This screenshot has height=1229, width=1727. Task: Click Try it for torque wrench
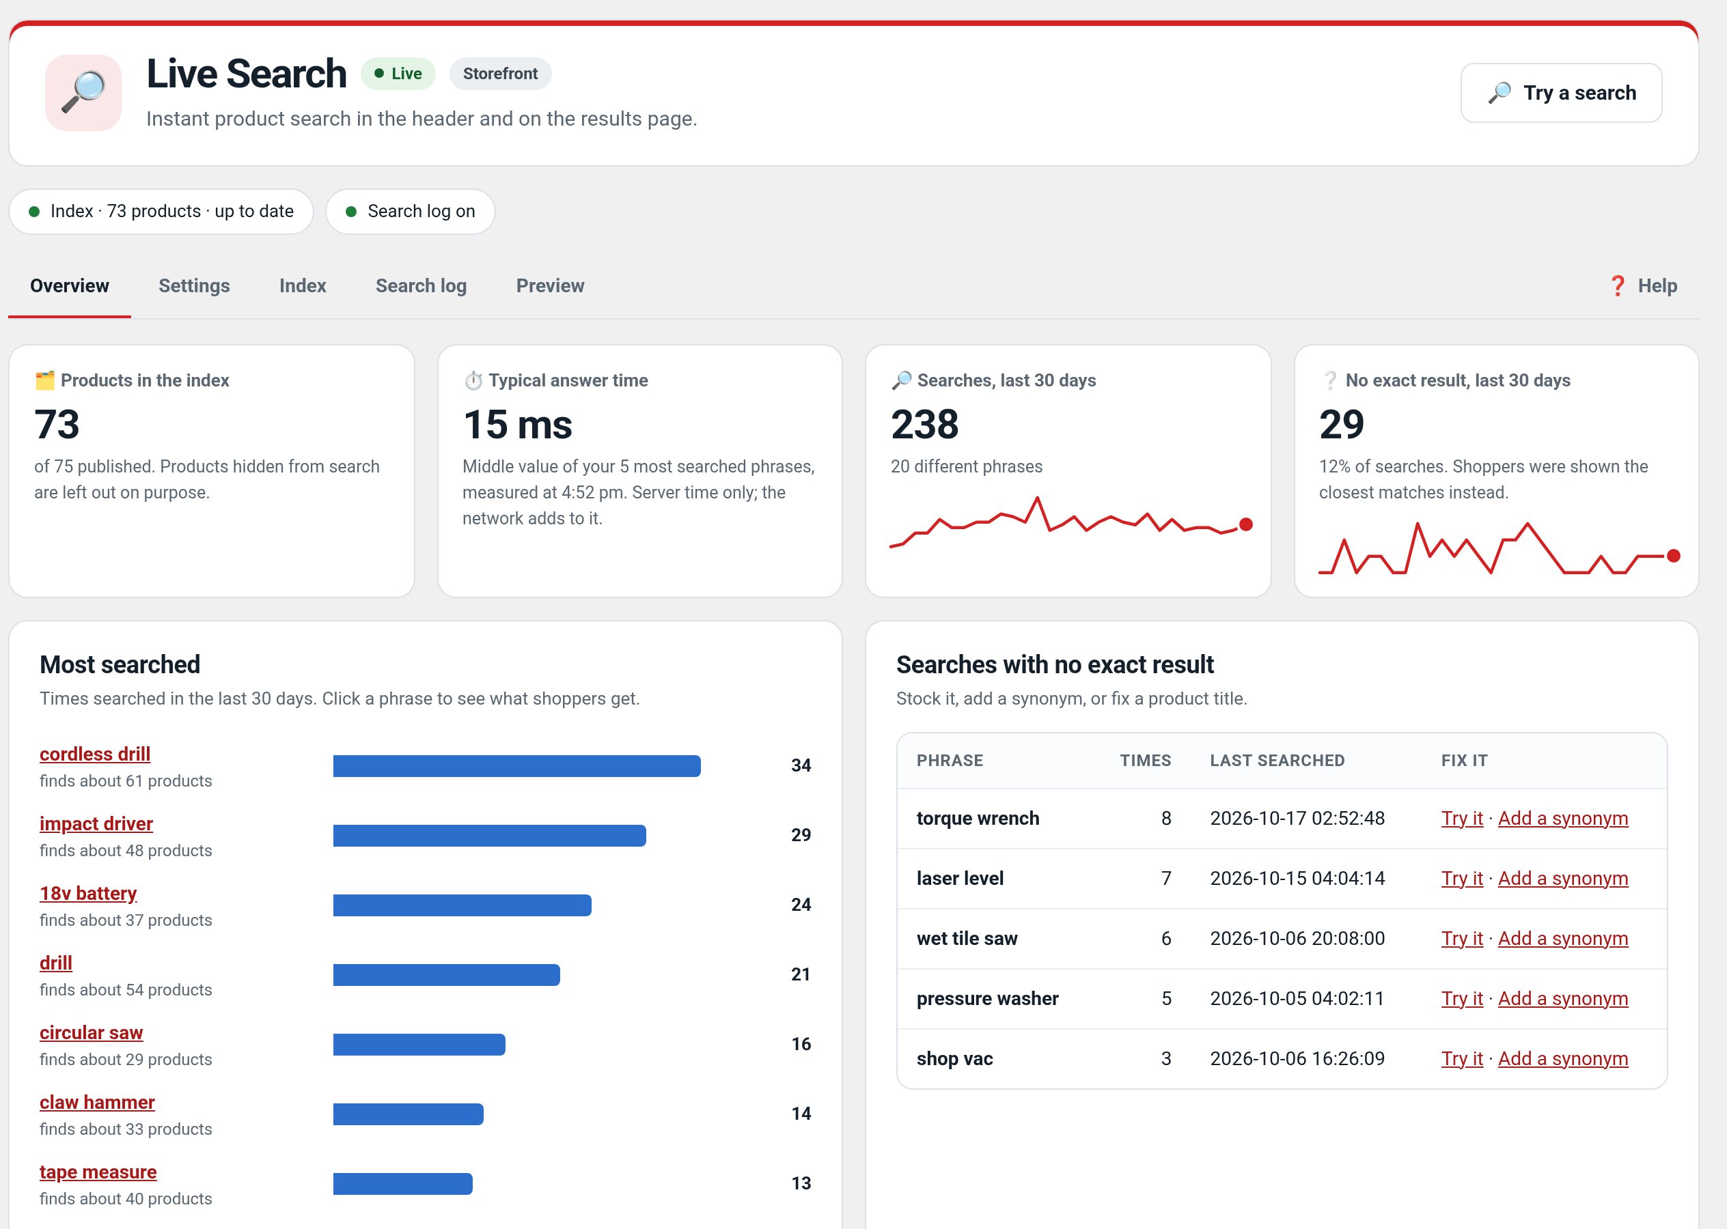pyautogui.click(x=1462, y=819)
